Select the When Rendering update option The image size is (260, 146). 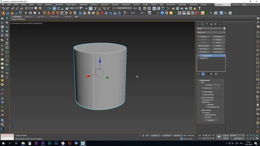[204, 115]
